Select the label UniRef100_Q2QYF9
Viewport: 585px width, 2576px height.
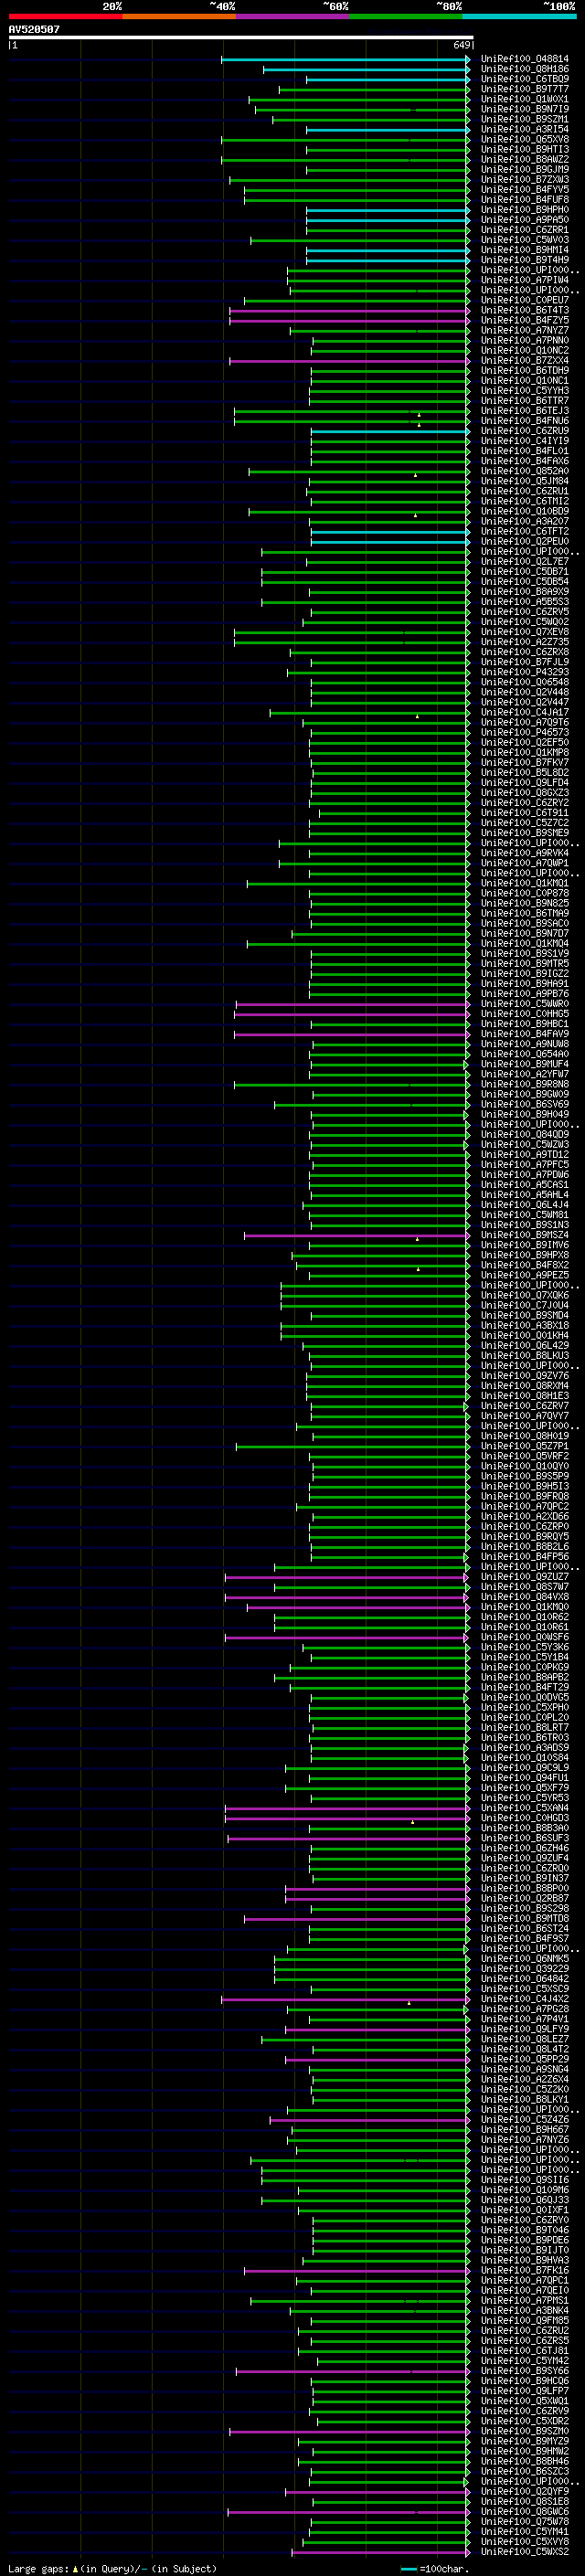click(524, 2491)
